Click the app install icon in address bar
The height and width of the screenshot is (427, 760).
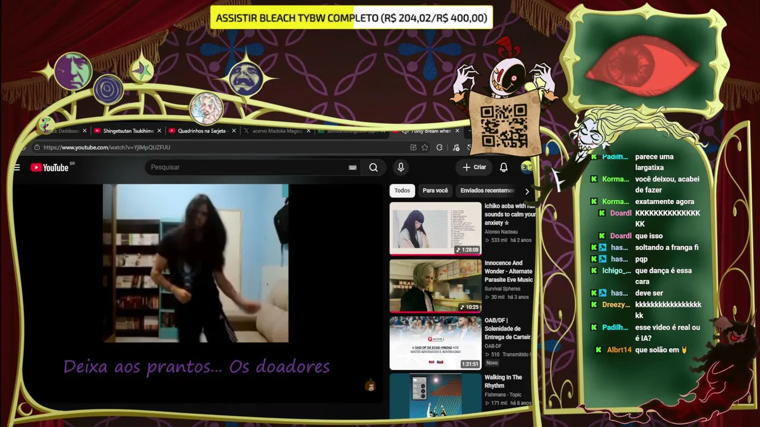tap(413, 147)
